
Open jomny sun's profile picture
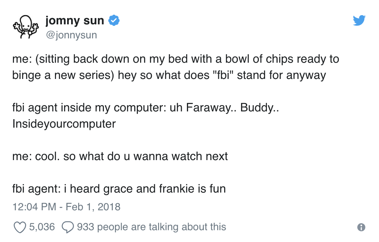[25, 27]
